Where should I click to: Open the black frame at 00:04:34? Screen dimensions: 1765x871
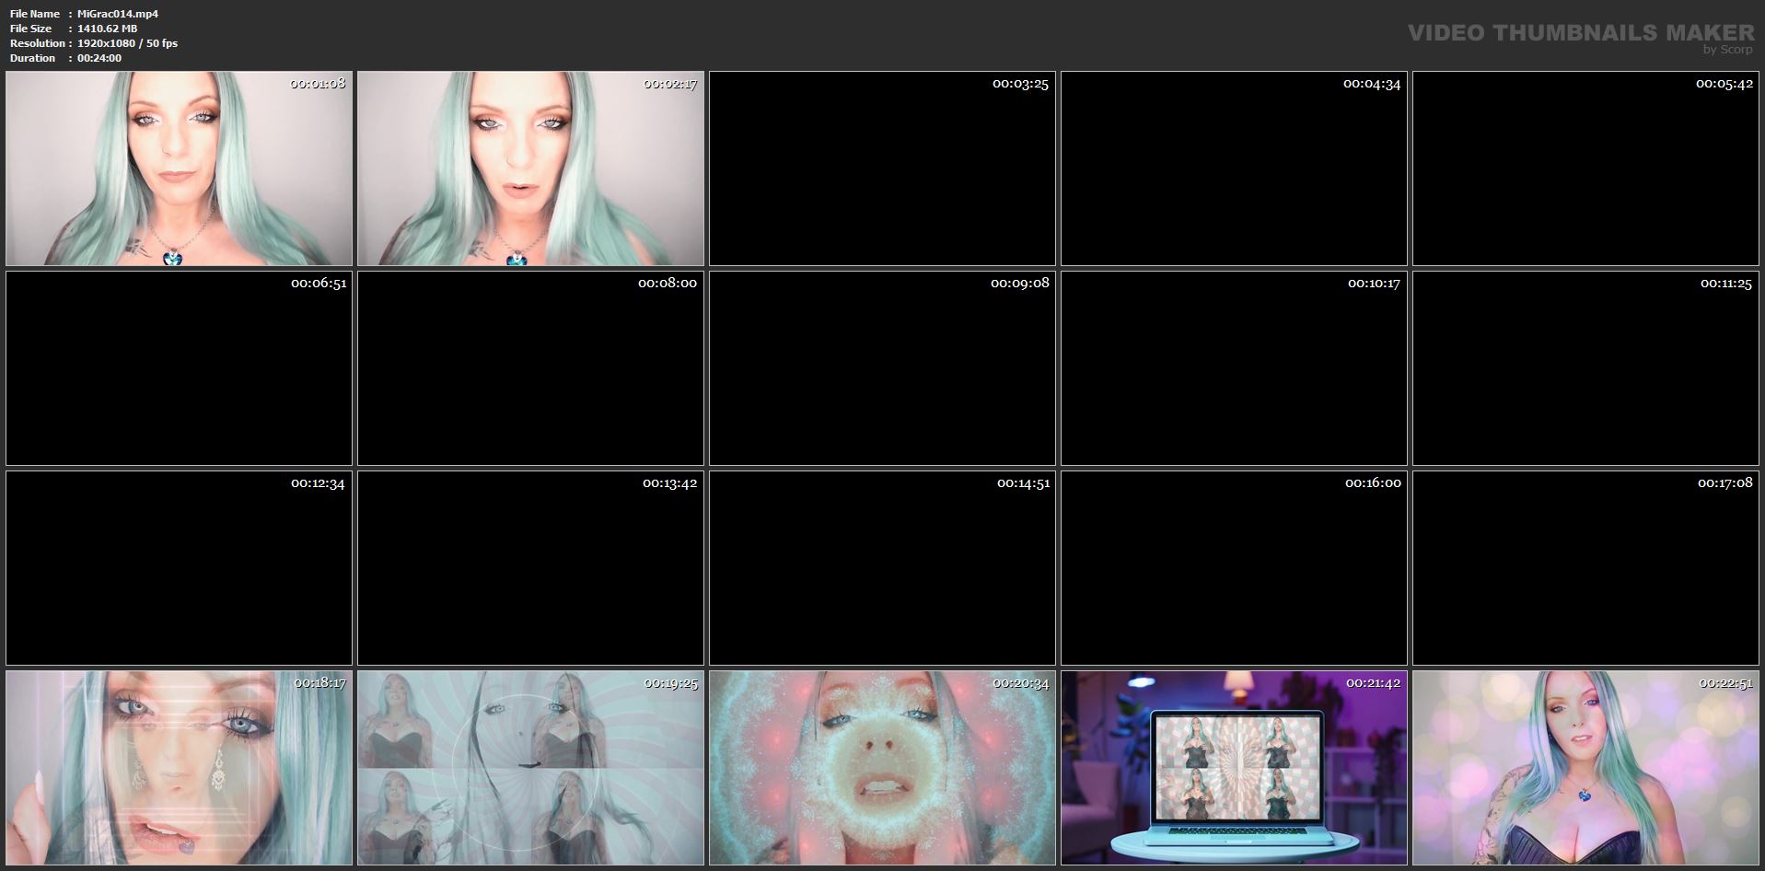1234,168
